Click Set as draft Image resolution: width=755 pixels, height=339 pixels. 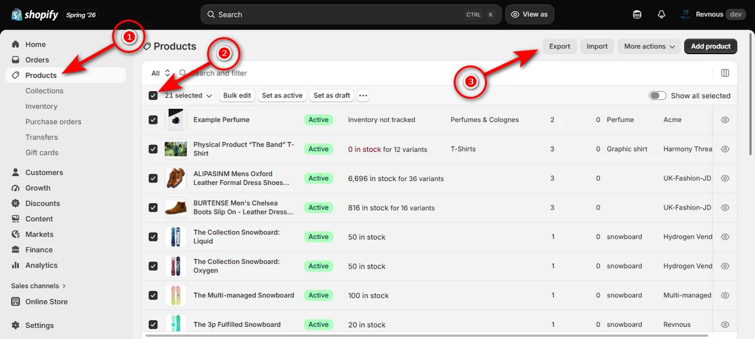click(332, 96)
